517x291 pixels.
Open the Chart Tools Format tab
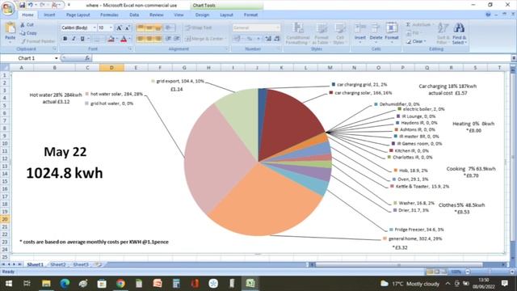250,15
